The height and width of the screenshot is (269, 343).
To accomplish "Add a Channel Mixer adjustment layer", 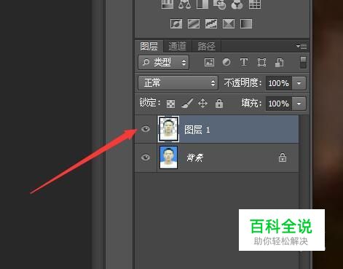I will [237, 4].
